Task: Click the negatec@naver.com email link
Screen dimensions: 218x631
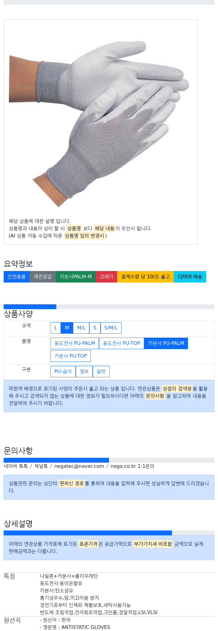Action: 79,466
